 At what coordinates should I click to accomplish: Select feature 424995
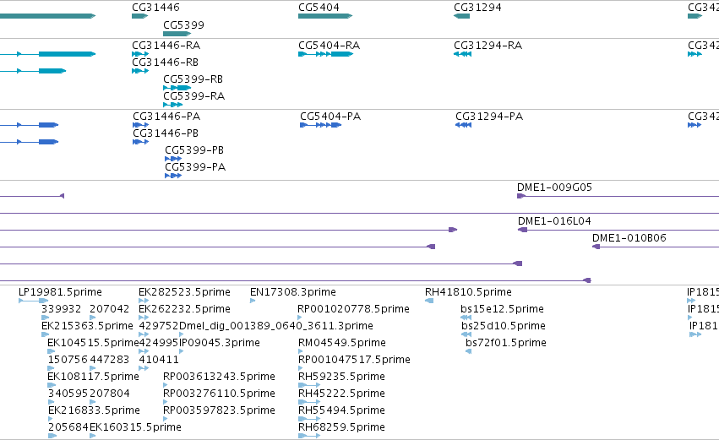pos(158,343)
